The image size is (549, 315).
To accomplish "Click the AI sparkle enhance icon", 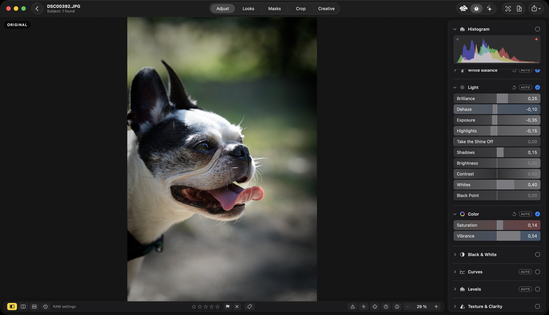I will (x=489, y=8).
